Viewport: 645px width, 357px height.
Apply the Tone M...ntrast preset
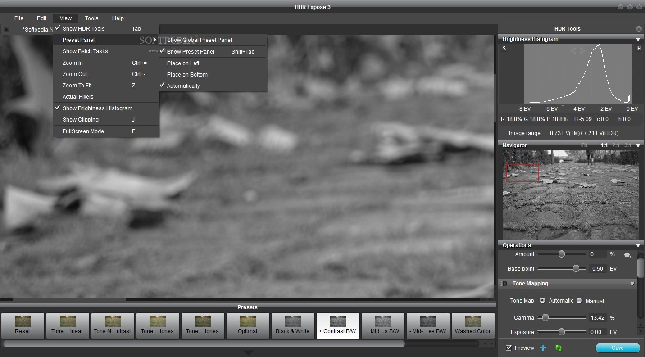click(113, 326)
